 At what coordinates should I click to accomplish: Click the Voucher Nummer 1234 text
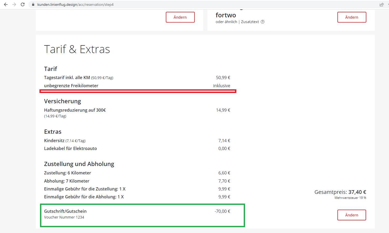(64, 217)
